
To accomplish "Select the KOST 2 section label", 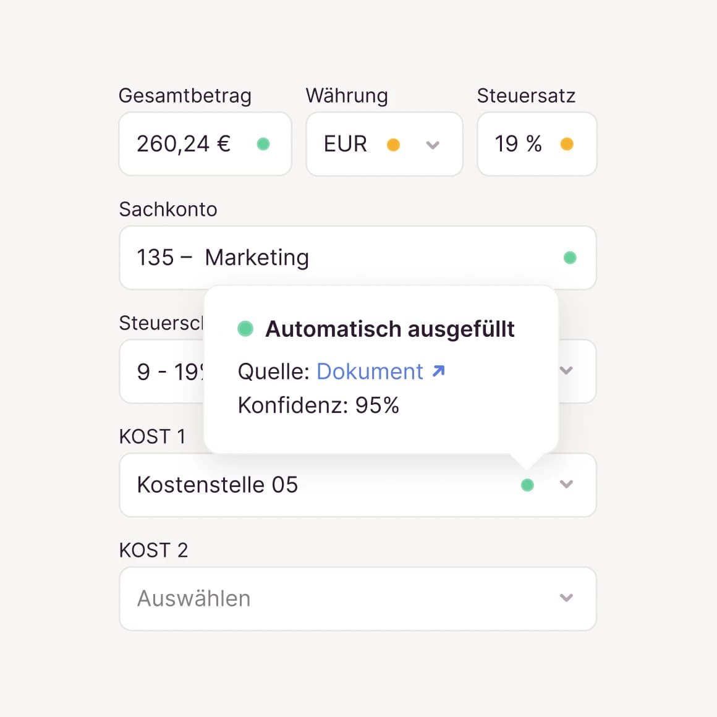I will click(x=153, y=549).
